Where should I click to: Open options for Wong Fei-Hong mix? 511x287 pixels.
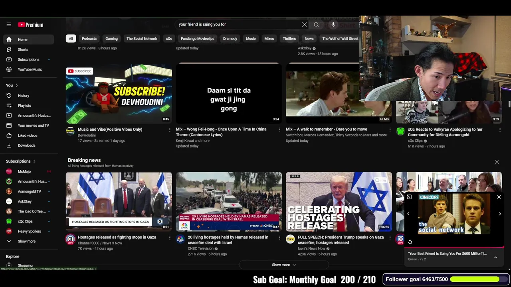[x=279, y=130]
